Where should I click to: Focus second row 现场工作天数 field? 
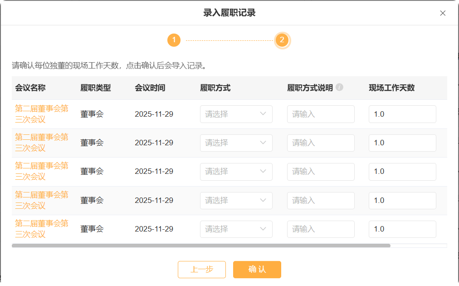coord(402,143)
